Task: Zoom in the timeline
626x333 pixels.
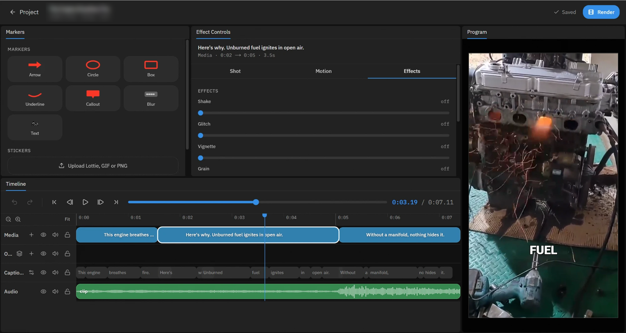Action: click(x=18, y=219)
